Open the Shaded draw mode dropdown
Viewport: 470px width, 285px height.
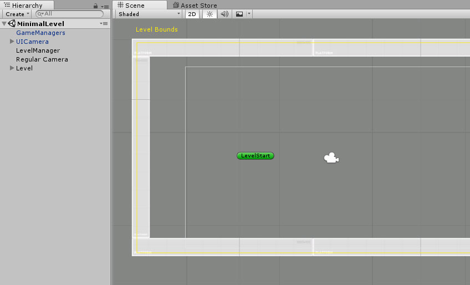coord(149,14)
